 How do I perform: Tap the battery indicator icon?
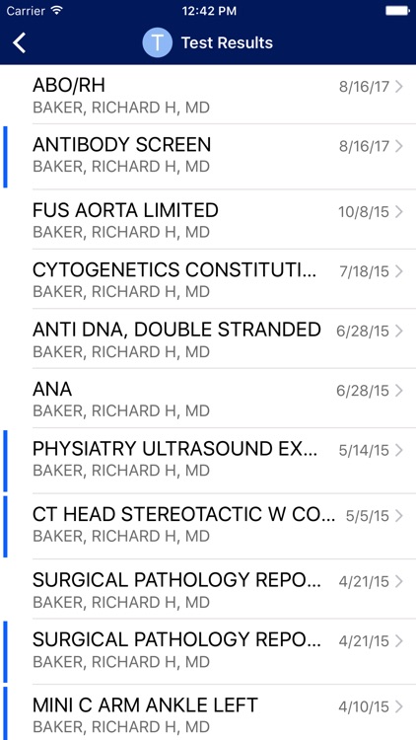397,11
